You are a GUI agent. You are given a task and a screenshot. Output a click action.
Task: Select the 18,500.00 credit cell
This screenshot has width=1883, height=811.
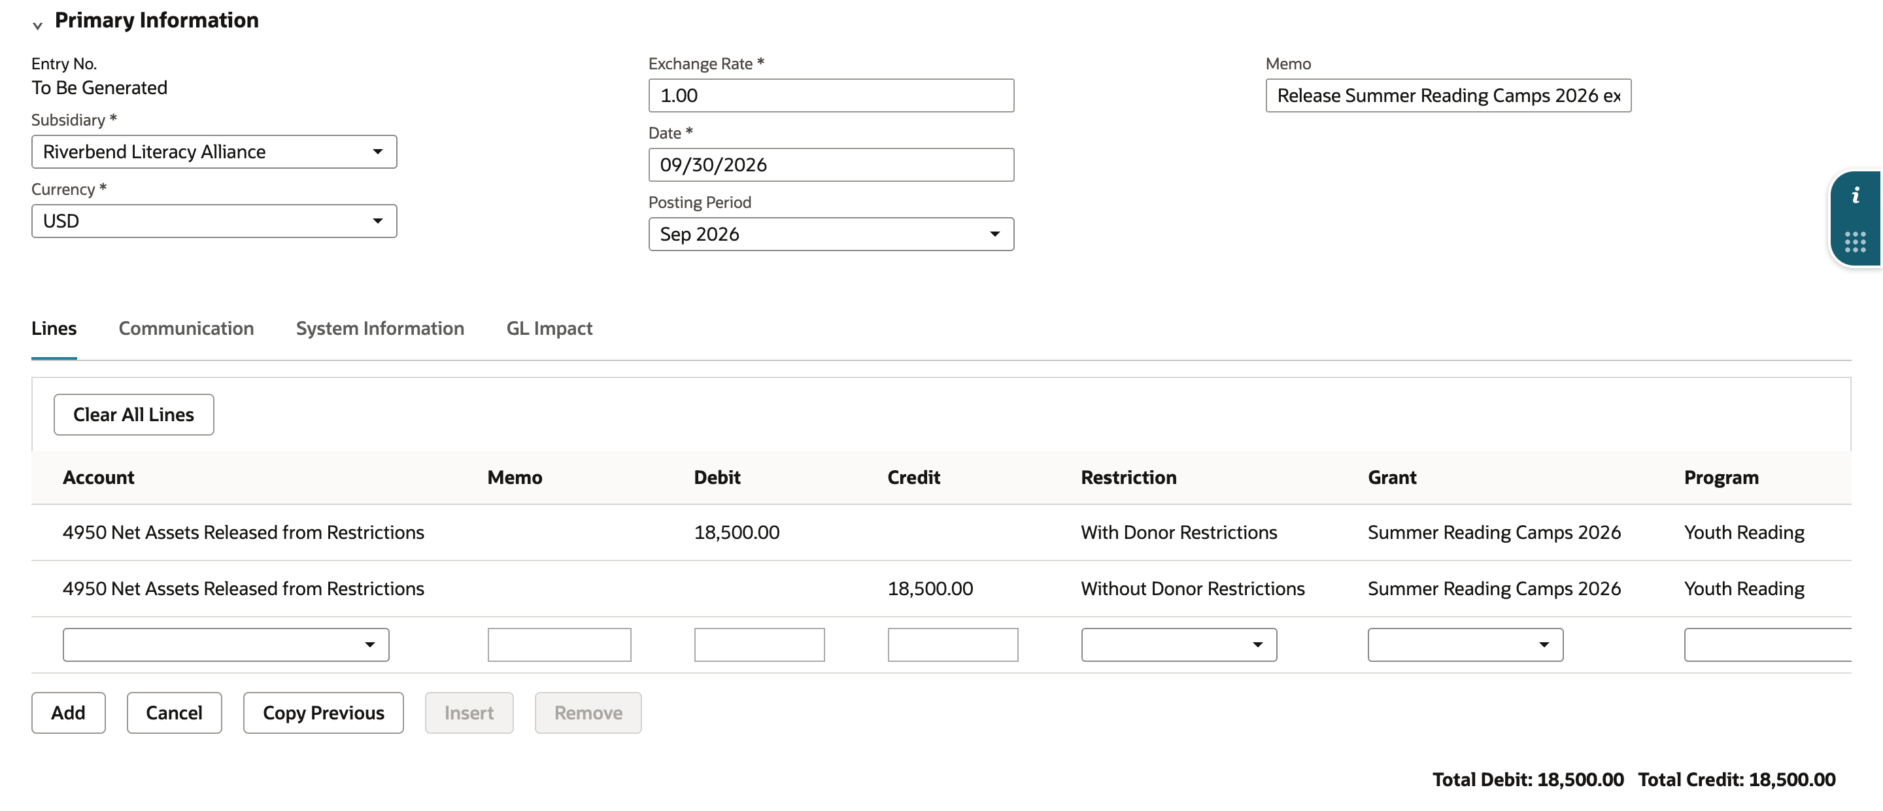point(930,589)
